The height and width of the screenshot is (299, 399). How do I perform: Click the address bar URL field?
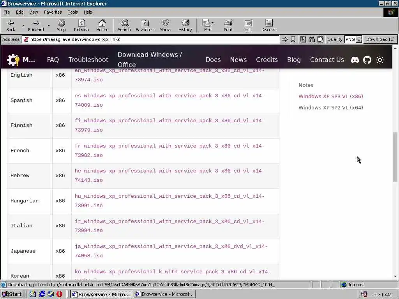pyautogui.click(x=151, y=39)
